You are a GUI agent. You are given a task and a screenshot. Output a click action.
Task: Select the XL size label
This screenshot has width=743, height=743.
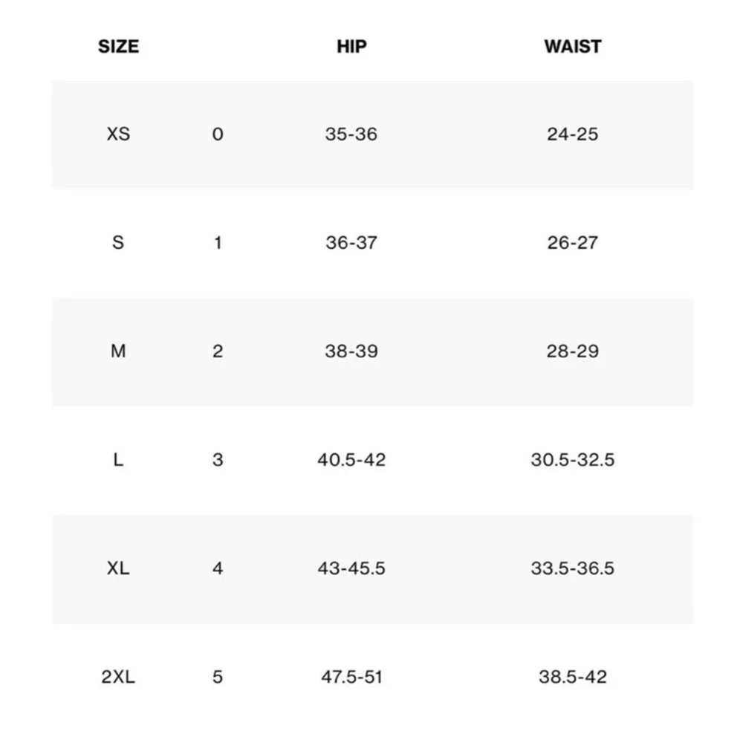click(118, 568)
